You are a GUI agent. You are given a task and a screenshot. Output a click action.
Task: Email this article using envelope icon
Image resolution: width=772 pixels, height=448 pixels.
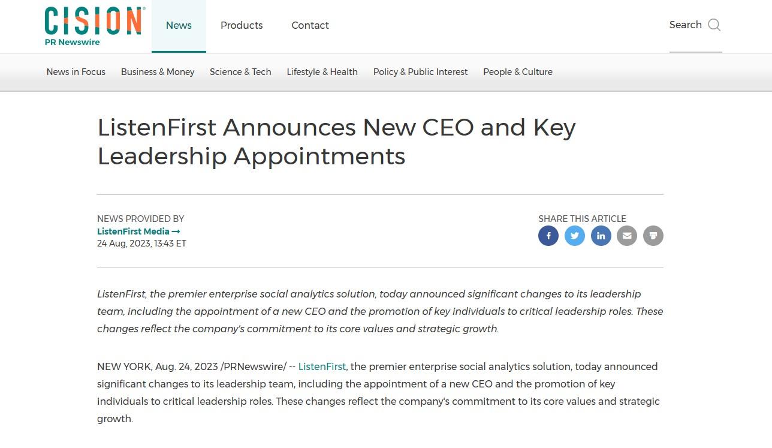click(627, 236)
